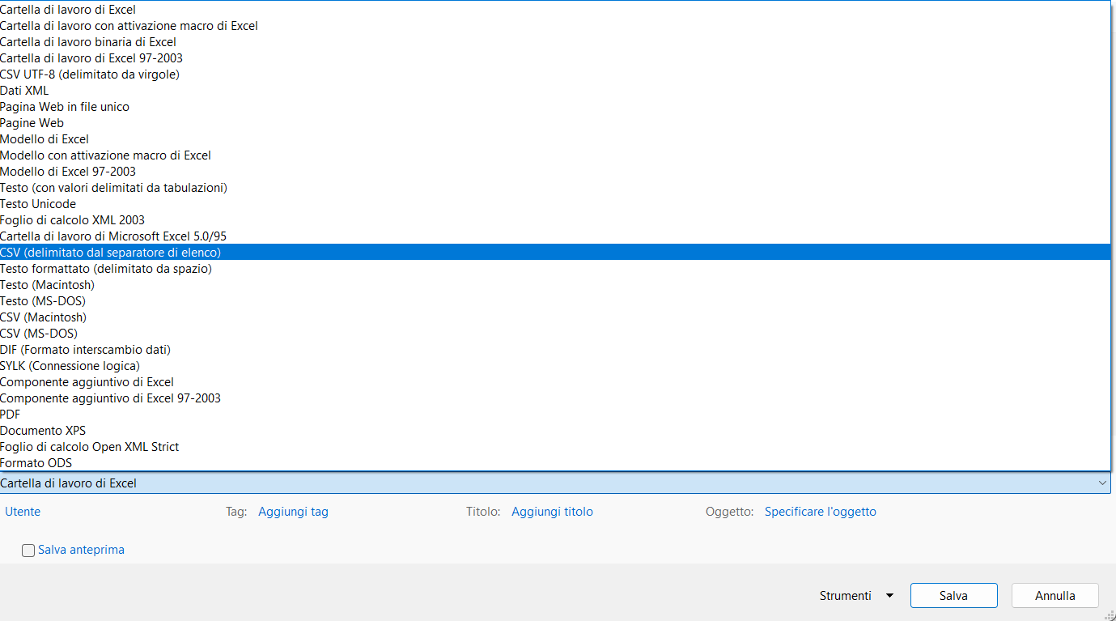
Task: Choose 'Testo formattato (delimitato da spazio)'
Action: pos(555,269)
